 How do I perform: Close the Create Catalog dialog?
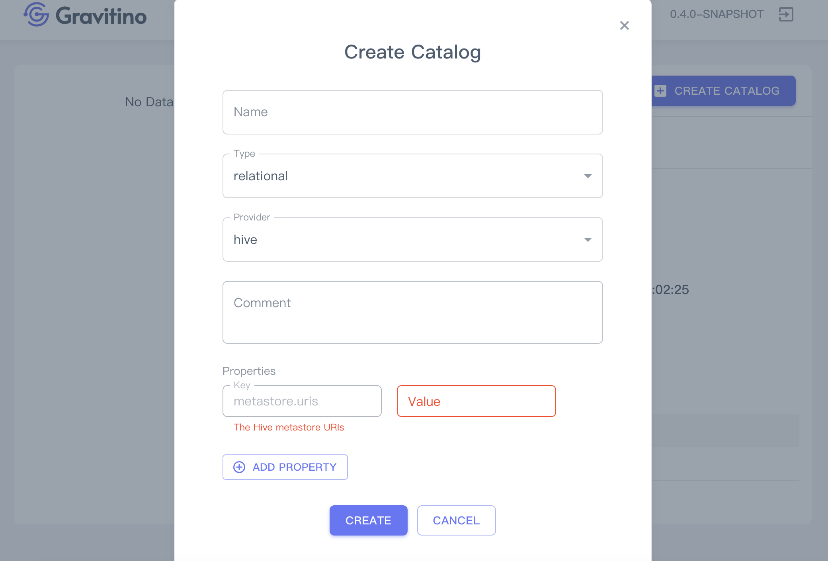[x=624, y=25]
